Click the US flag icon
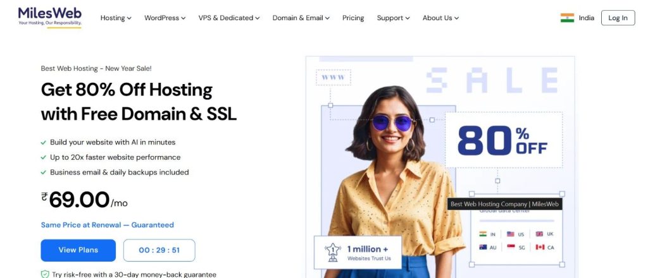648x278 pixels. 511,234
